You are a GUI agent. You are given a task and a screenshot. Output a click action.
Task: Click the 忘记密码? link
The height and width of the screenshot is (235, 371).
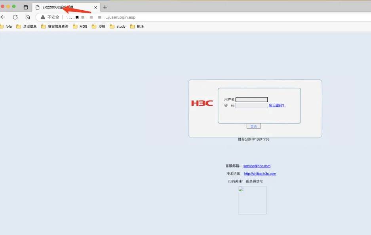277,105
